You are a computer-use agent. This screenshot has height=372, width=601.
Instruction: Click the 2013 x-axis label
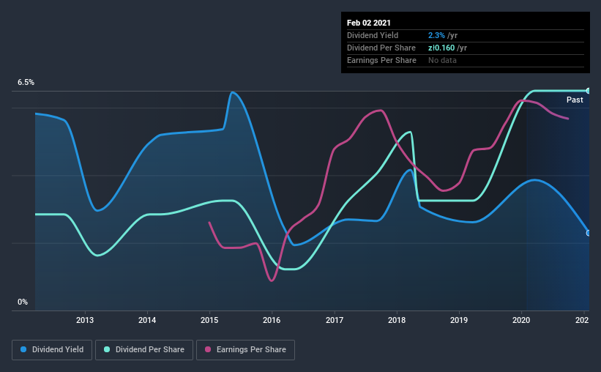(85, 320)
